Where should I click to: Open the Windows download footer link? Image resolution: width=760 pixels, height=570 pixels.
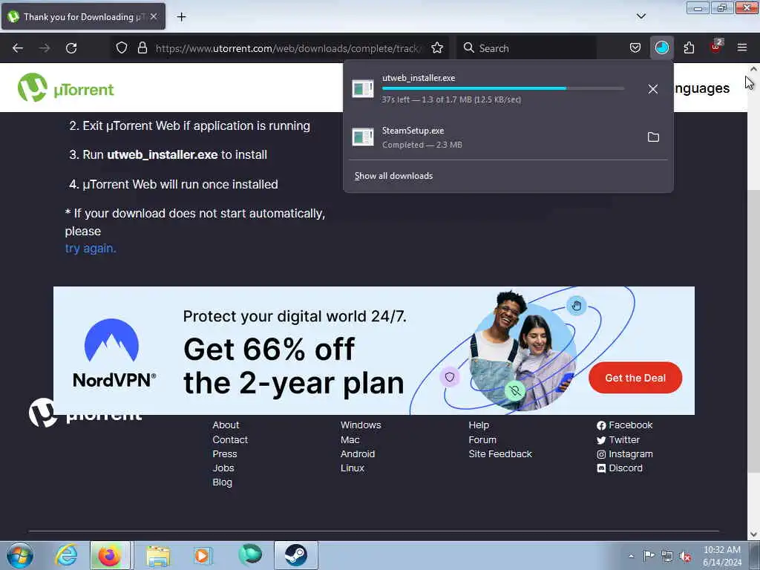click(x=361, y=425)
